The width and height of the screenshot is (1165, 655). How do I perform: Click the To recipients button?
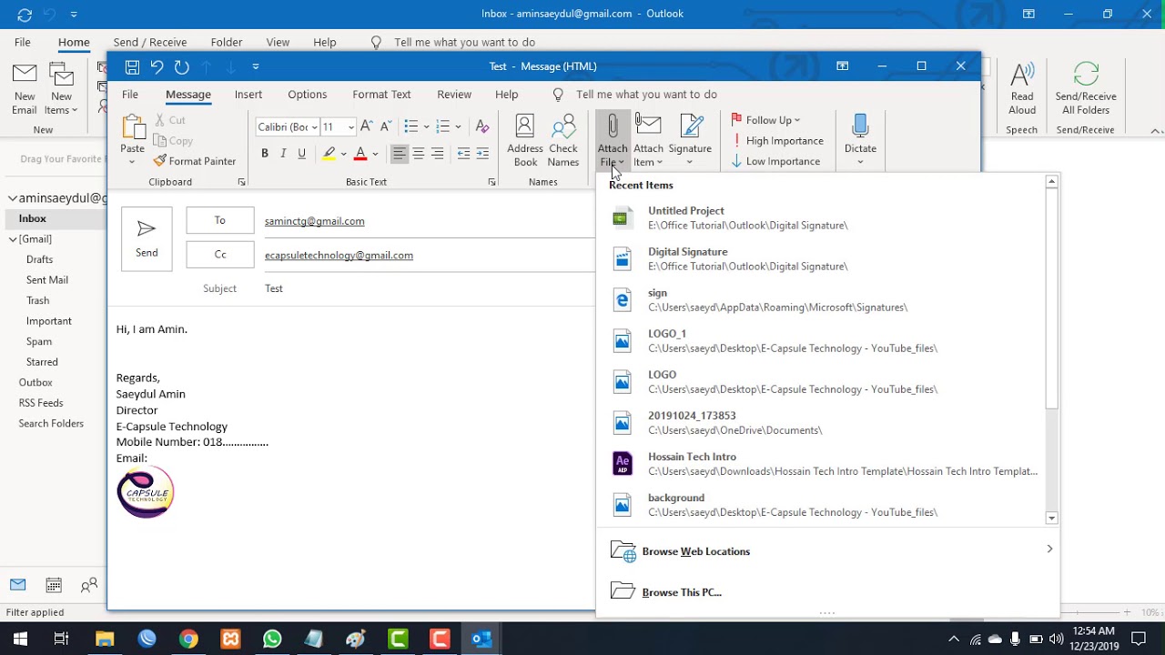tap(220, 220)
